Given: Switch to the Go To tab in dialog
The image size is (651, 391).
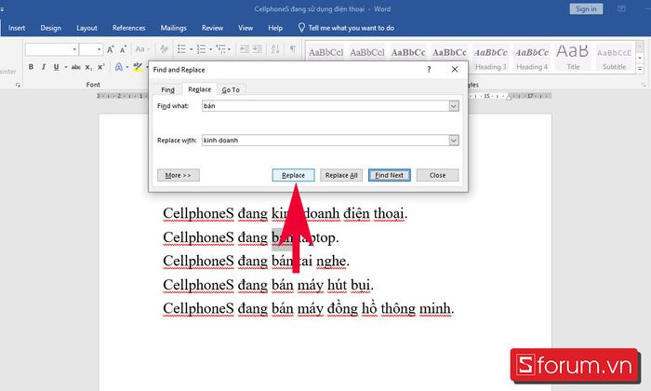Looking at the screenshot, I should 231,89.
